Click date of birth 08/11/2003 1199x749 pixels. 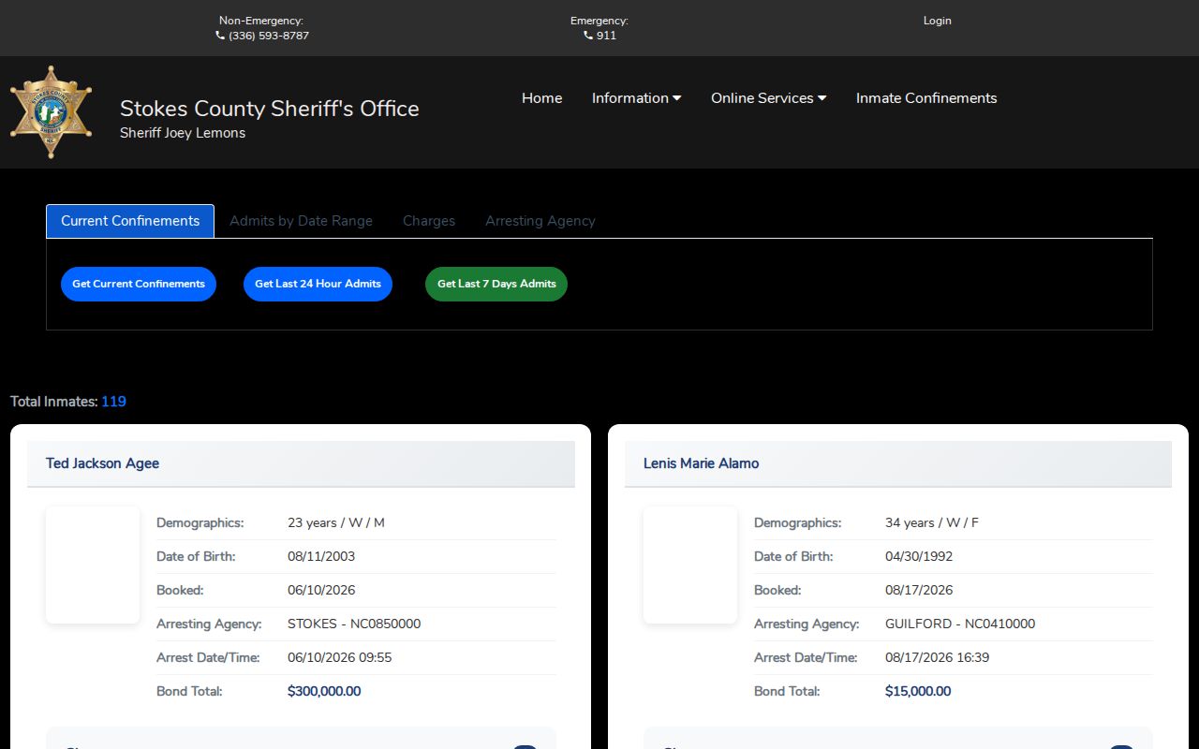click(321, 556)
